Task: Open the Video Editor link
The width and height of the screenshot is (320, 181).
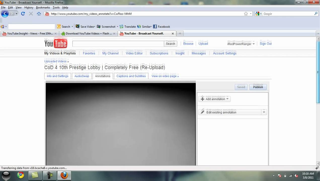Action: (134, 53)
